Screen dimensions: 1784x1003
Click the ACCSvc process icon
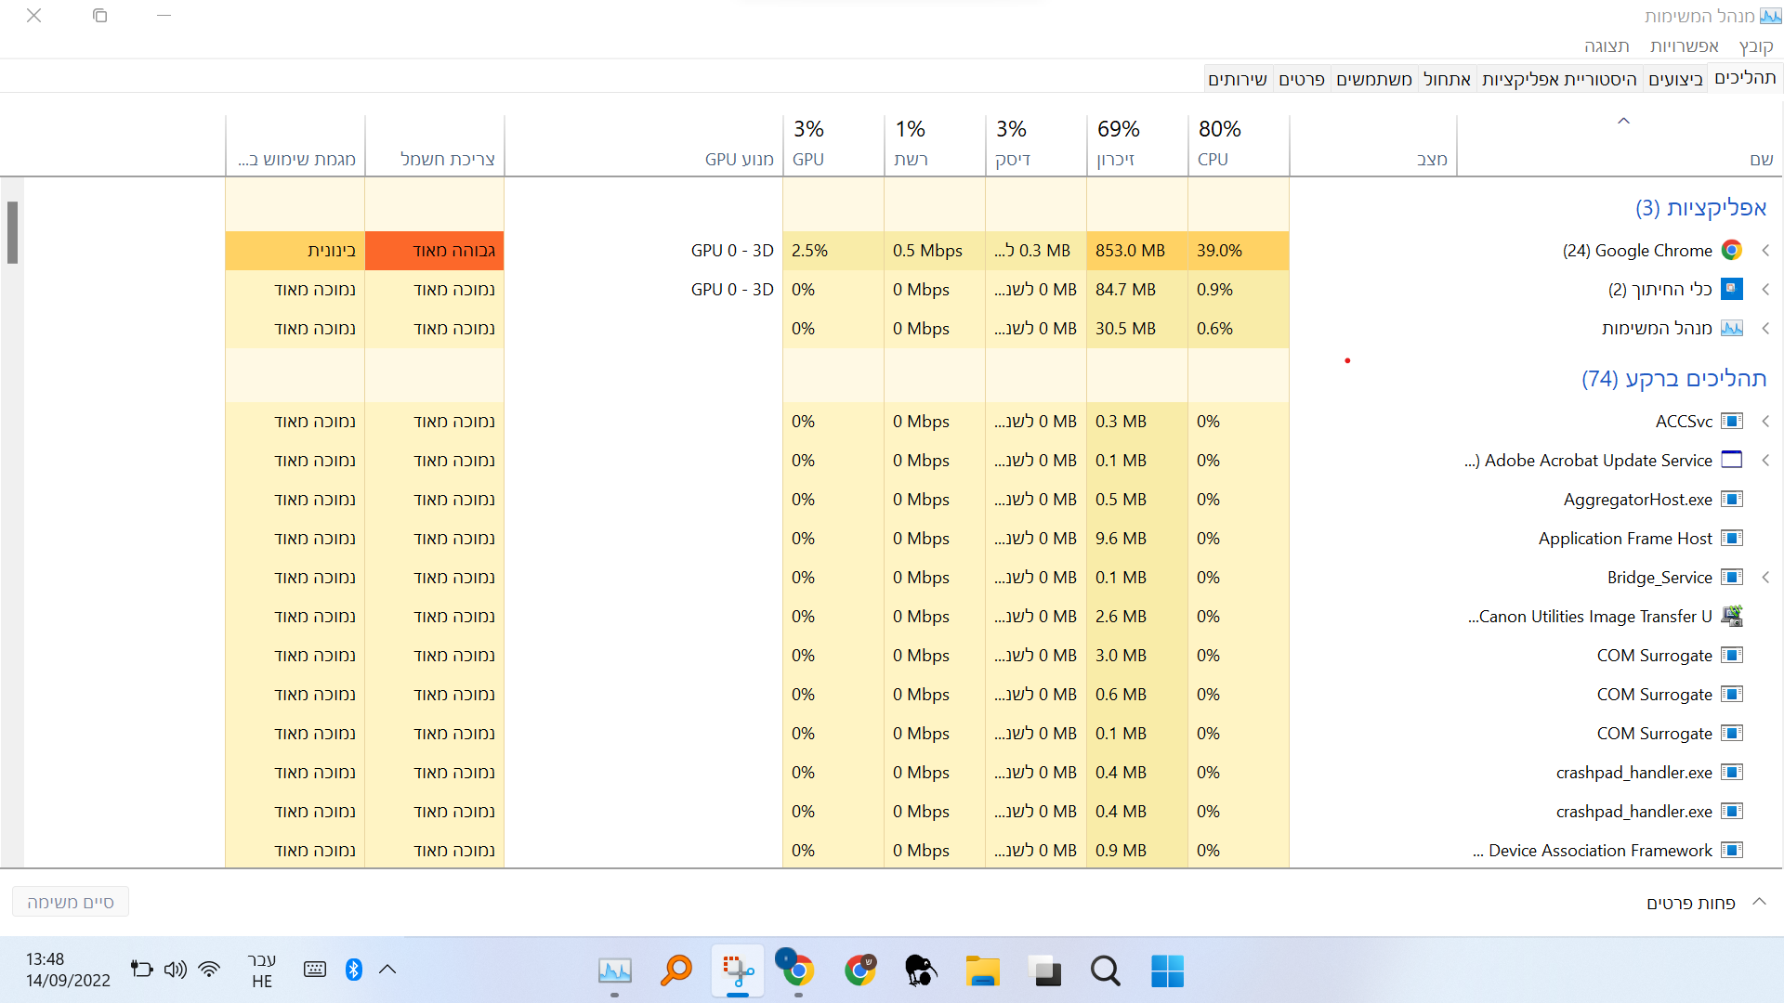(x=1731, y=421)
